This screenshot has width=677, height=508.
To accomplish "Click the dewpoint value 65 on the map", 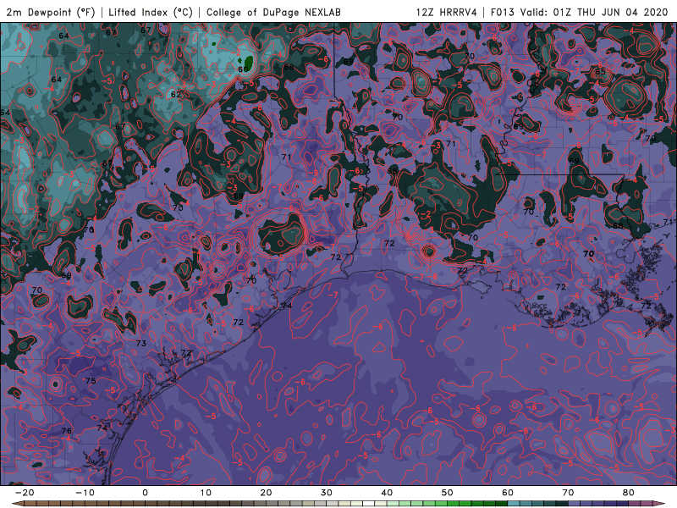I will coord(601,72).
